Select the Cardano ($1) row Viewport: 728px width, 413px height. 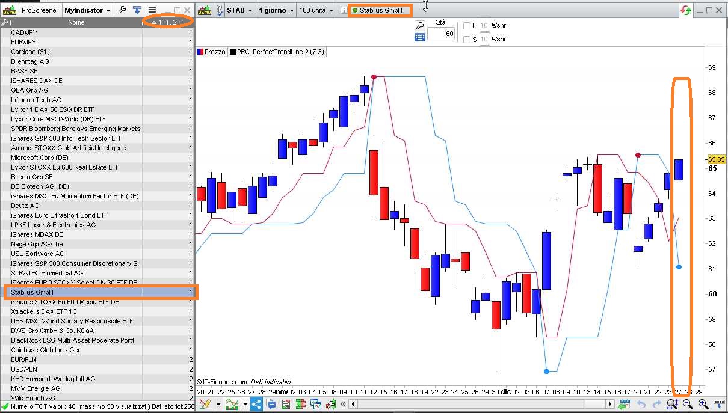coord(97,52)
